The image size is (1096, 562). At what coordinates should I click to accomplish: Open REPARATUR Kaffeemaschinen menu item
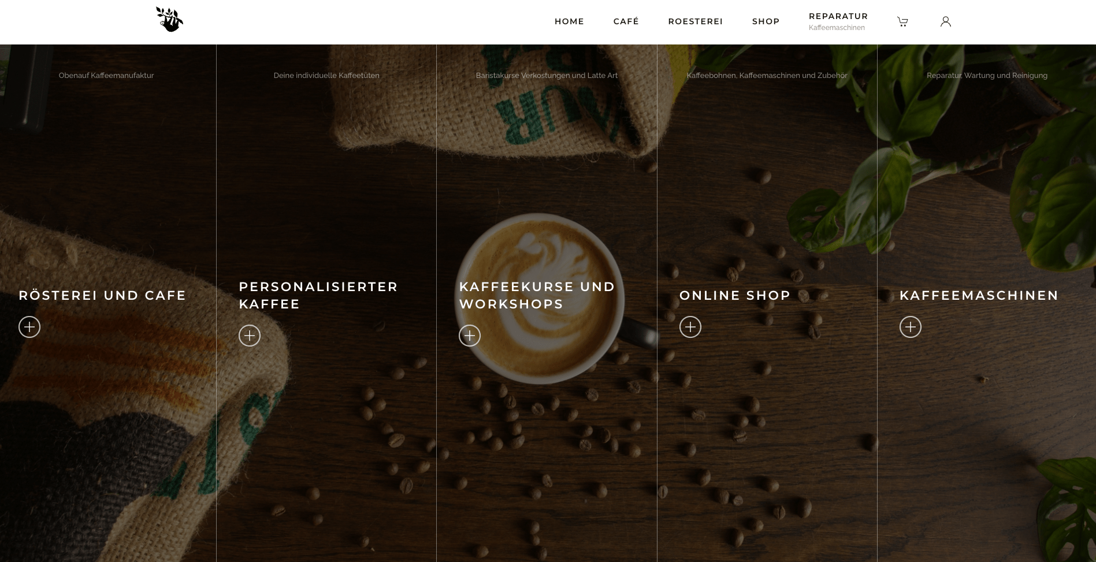tap(838, 21)
